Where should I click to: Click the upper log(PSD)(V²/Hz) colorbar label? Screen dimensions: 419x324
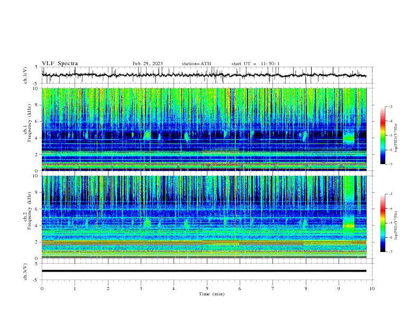pos(396,138)
